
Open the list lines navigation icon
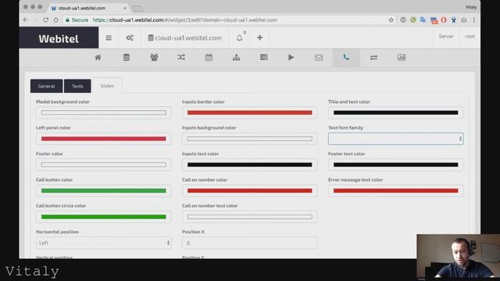click(x=264, y=57)
